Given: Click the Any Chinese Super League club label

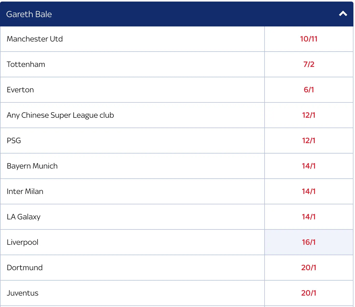Looking at the screenshot, I should 60,115.
